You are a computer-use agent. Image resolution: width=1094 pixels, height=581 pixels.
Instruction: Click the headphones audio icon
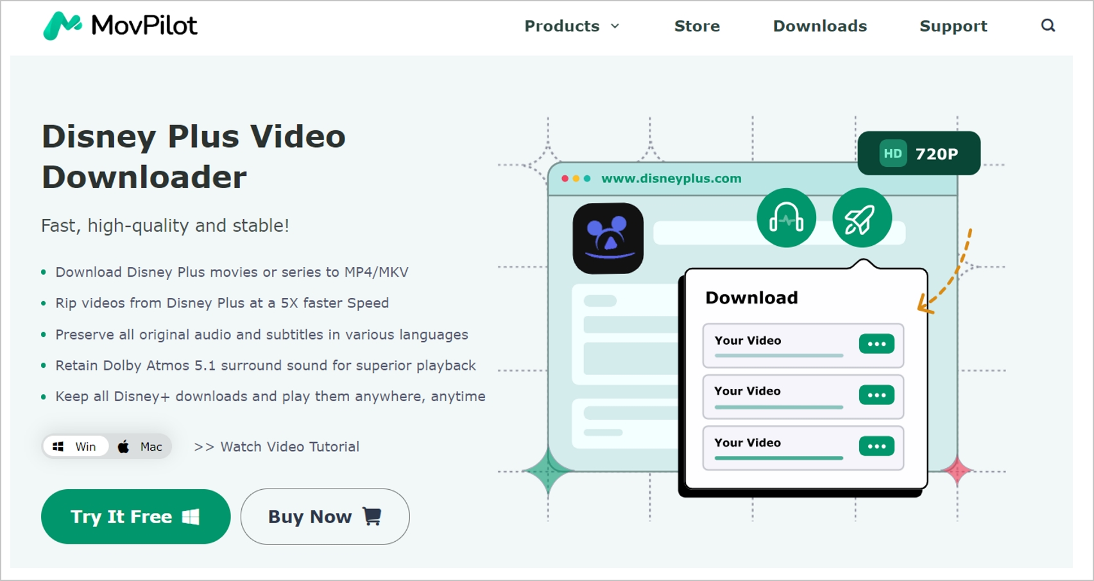(x=786, y=218)
